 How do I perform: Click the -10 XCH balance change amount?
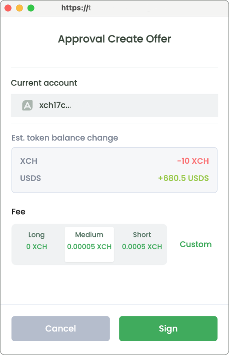pos(193,161)
